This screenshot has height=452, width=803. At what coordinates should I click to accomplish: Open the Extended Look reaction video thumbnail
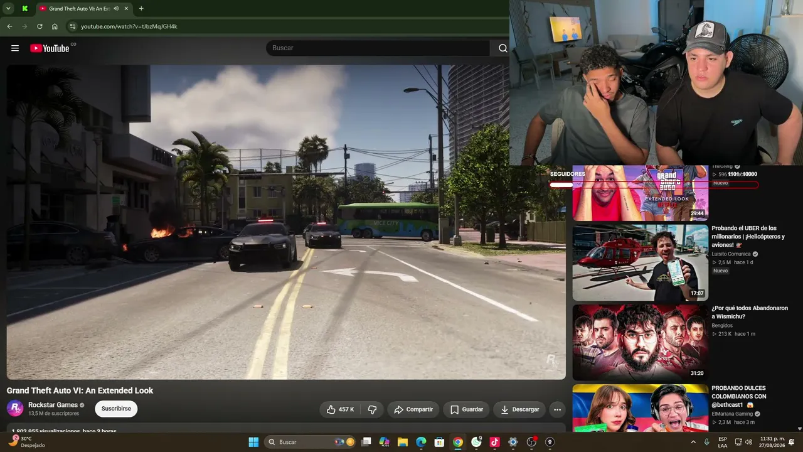click(x=641, y=193)
